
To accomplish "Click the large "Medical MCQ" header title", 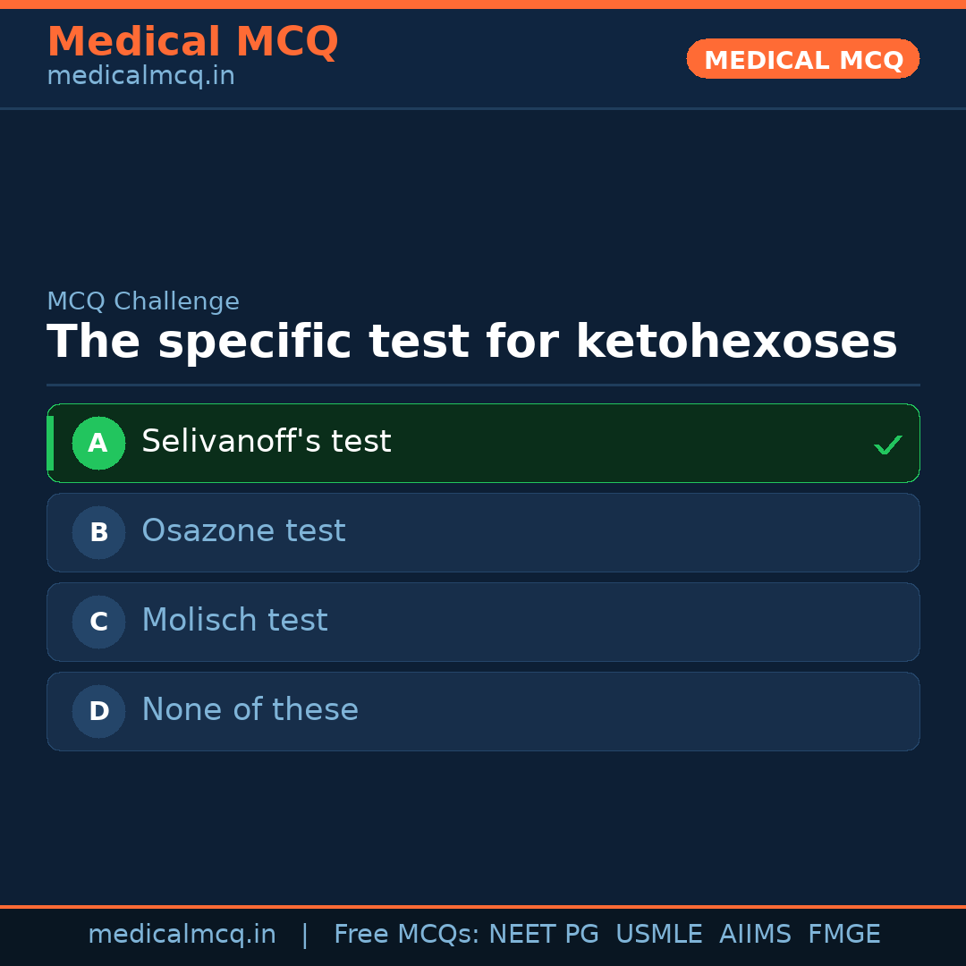I will coord(192,42).
